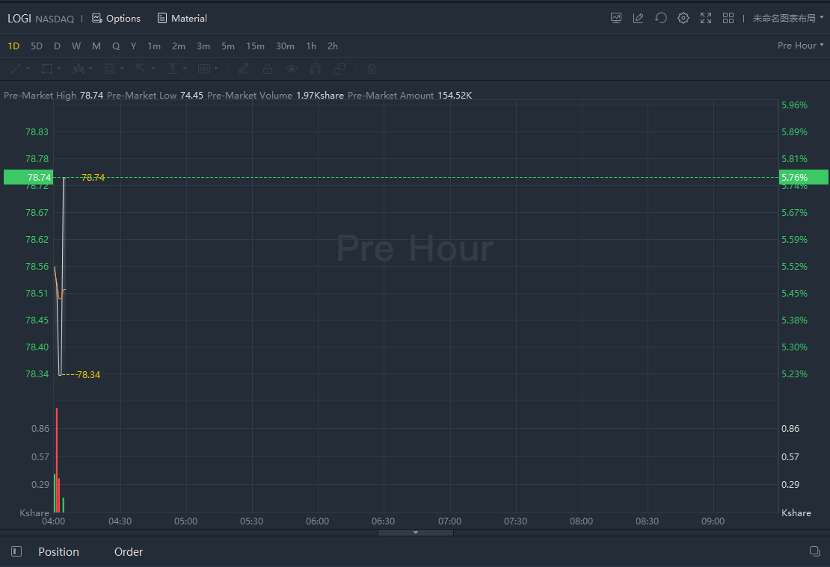This screenshot has width=830, height=567.
Task: Select the 1h interval
Action: click(x=311, y=46)
